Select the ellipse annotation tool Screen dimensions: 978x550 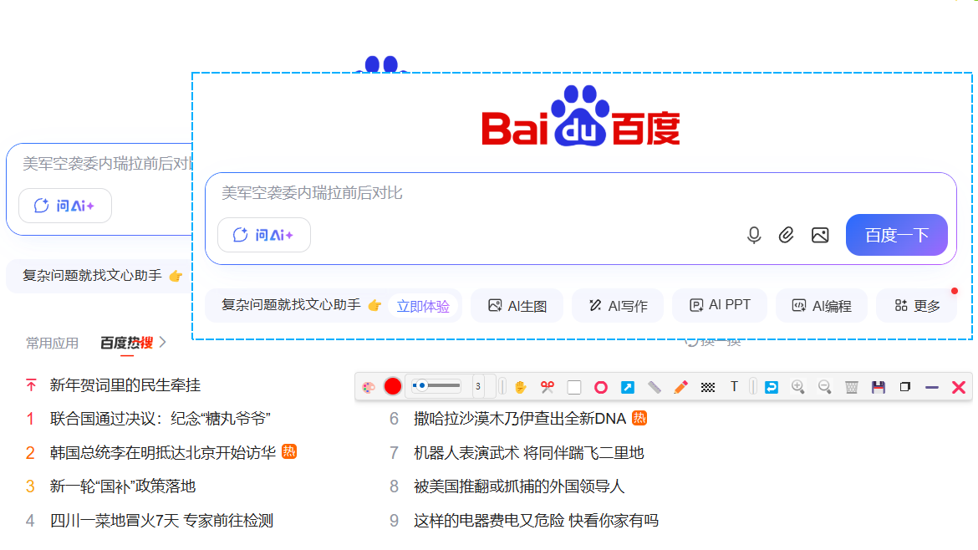tap(599, 386)
